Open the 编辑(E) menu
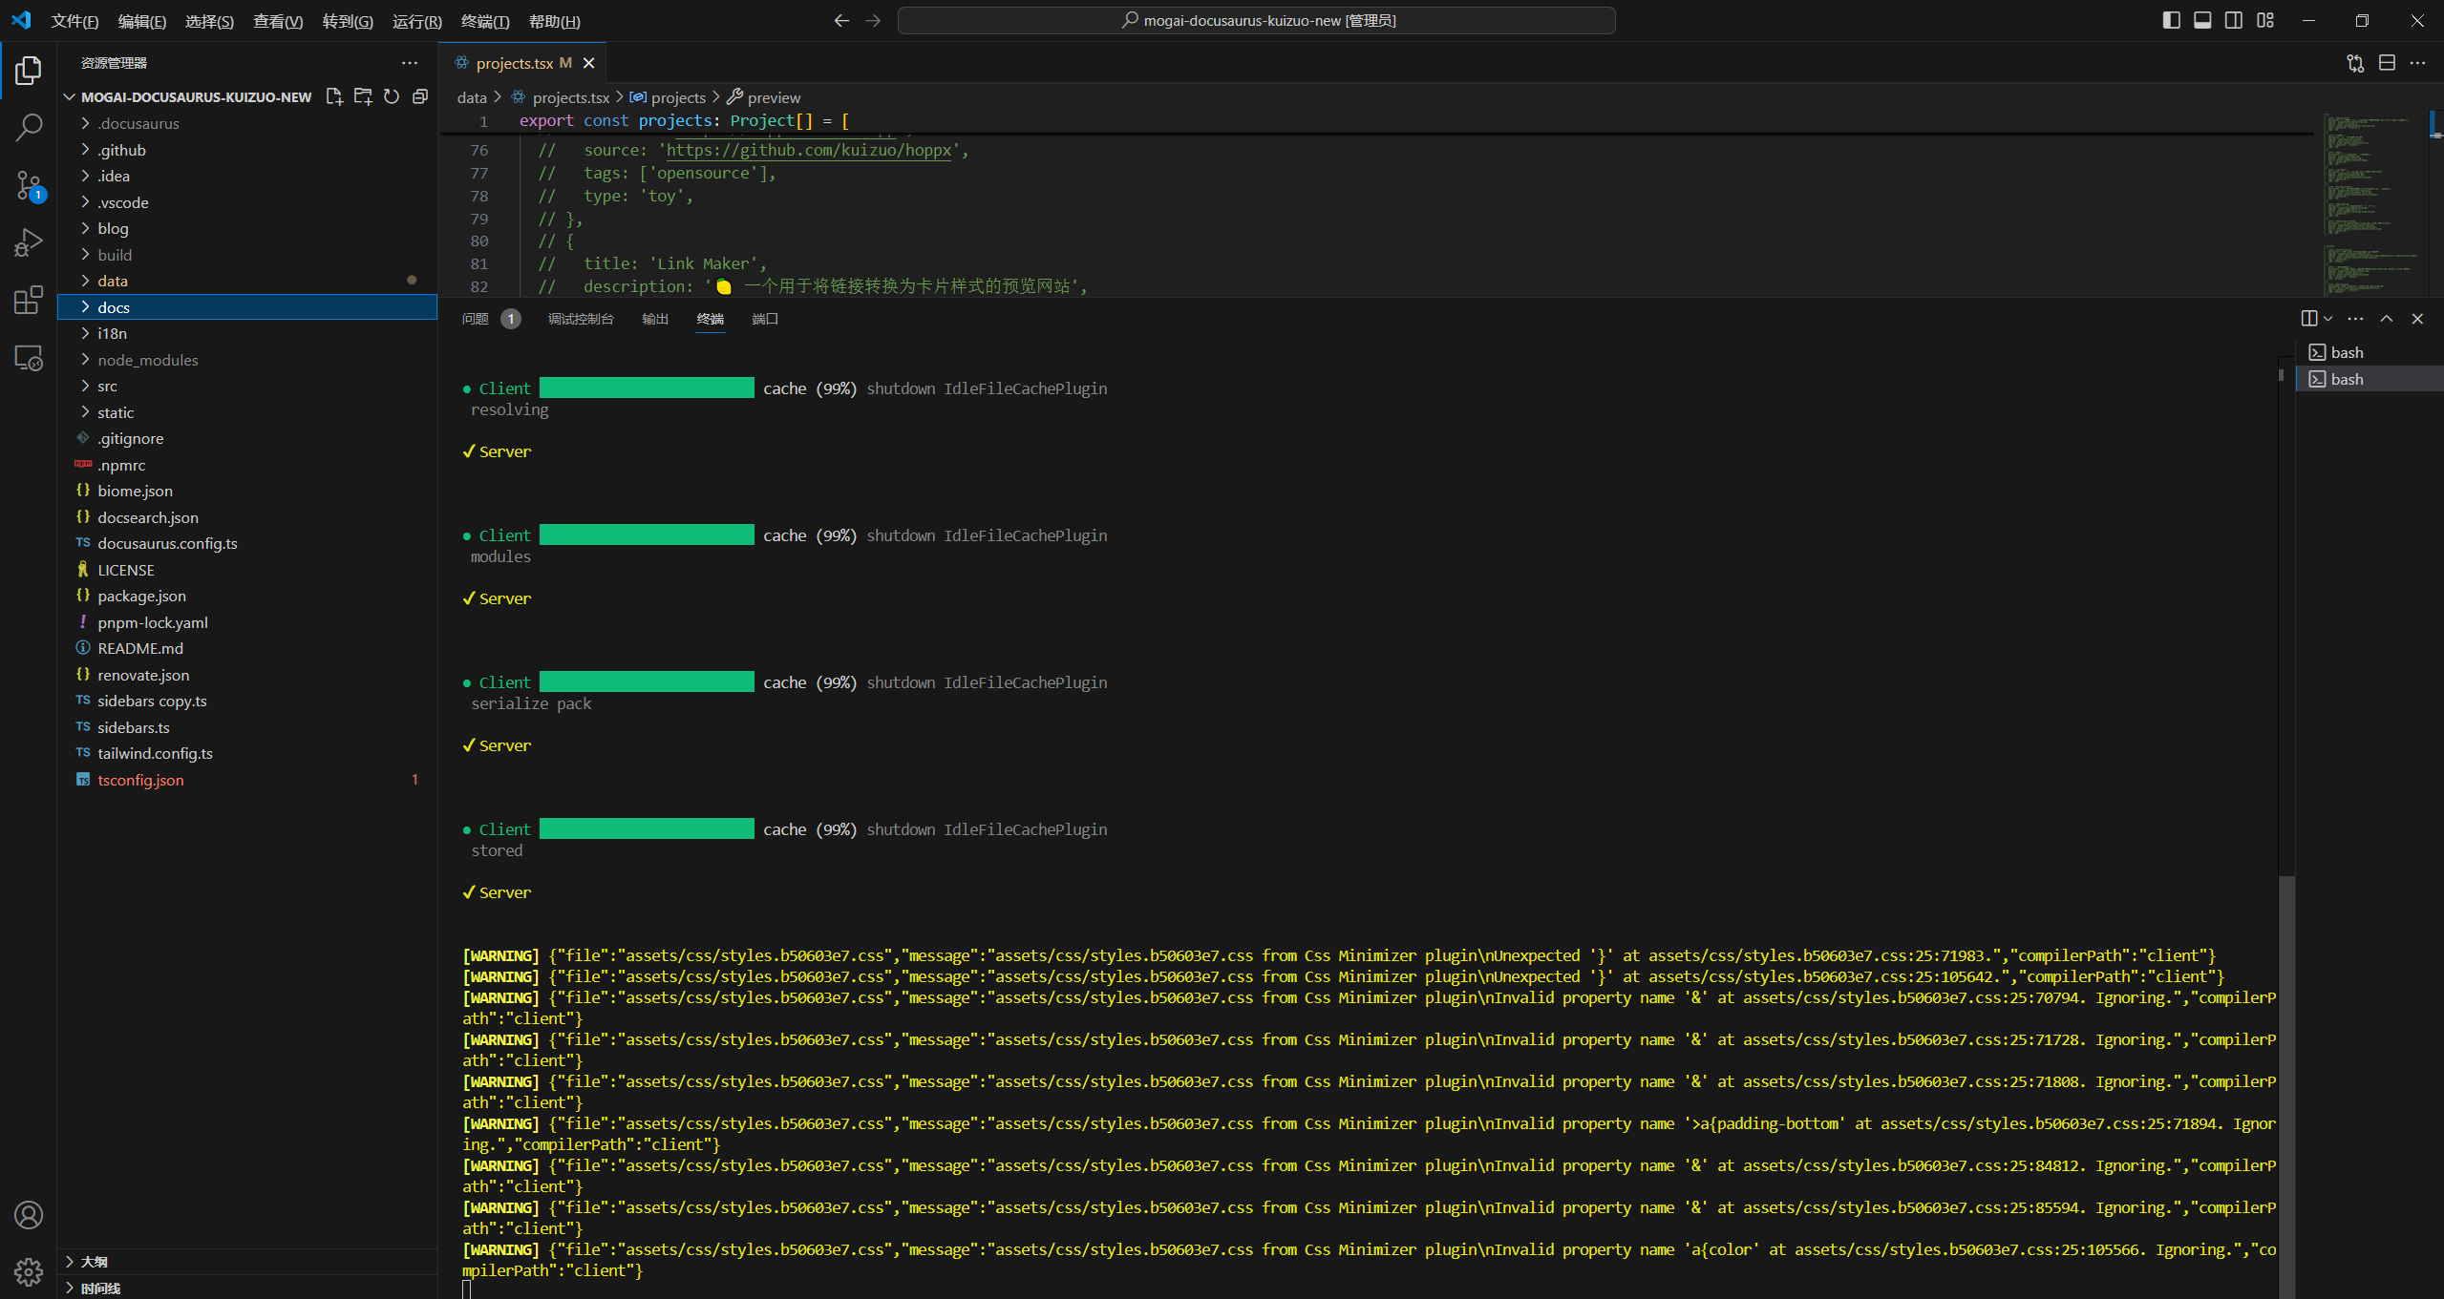2444x1299 pixels. 141,21
